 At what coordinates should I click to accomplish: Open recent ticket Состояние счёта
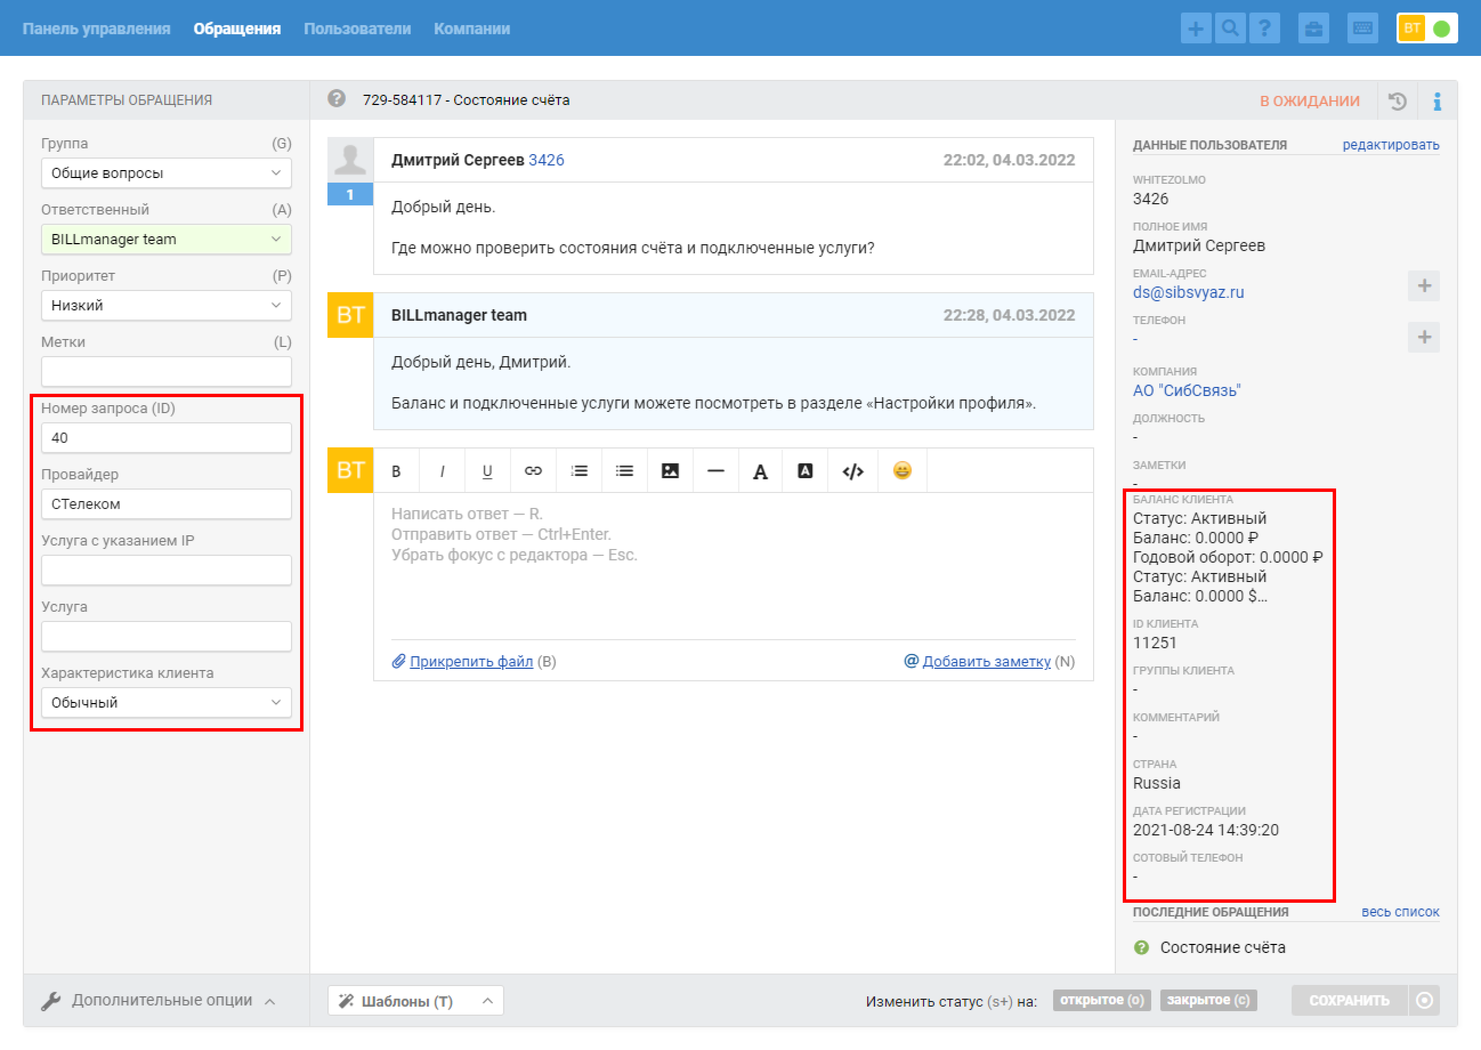pos(1222,947)
